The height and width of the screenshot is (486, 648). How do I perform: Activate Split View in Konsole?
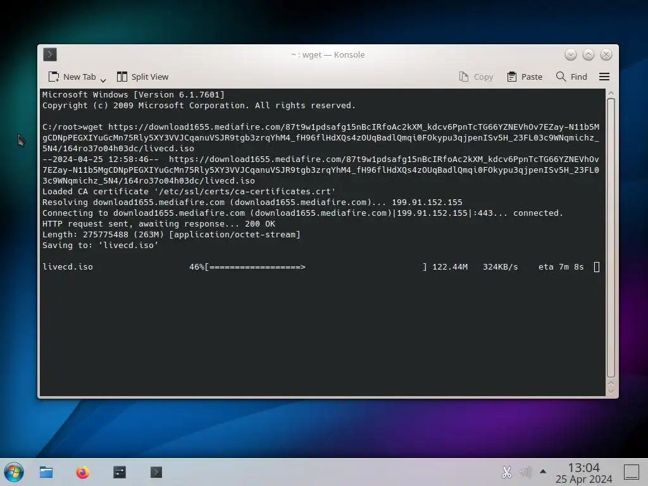tap(142, 77)
